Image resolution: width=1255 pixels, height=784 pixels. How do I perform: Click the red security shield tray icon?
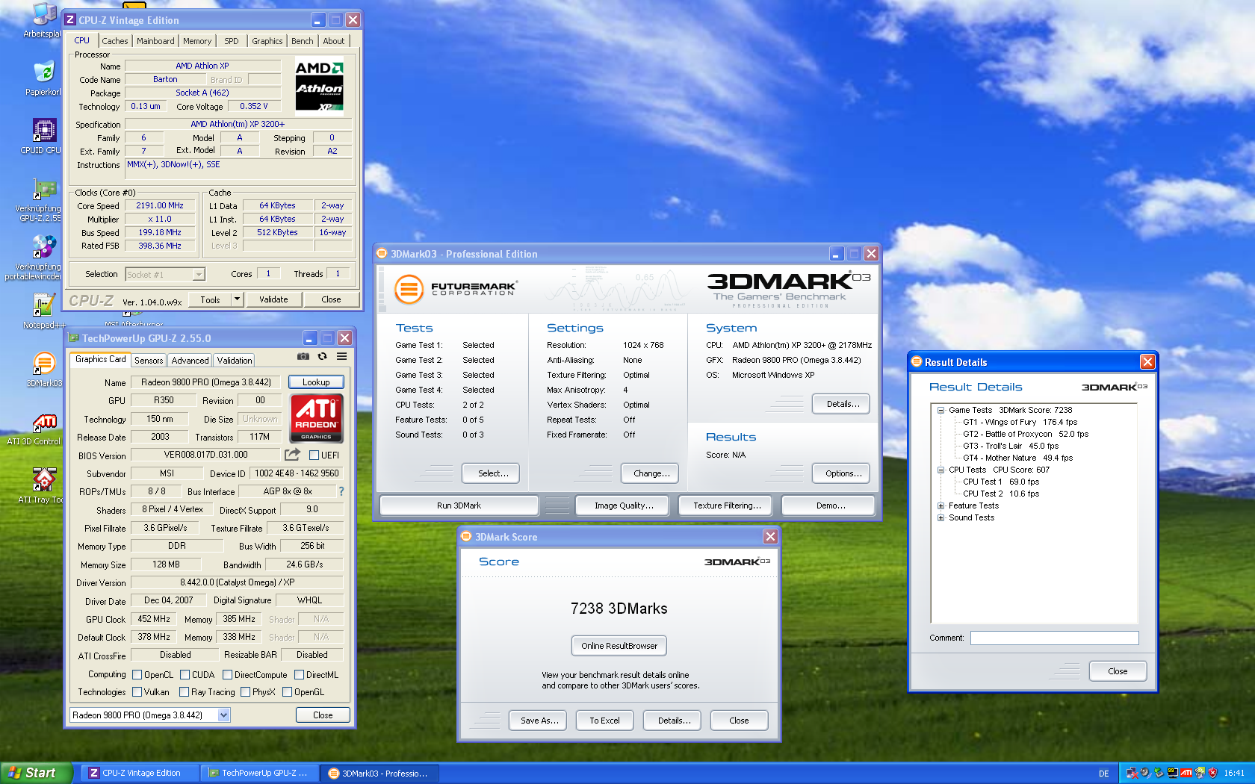point(1212,773)
